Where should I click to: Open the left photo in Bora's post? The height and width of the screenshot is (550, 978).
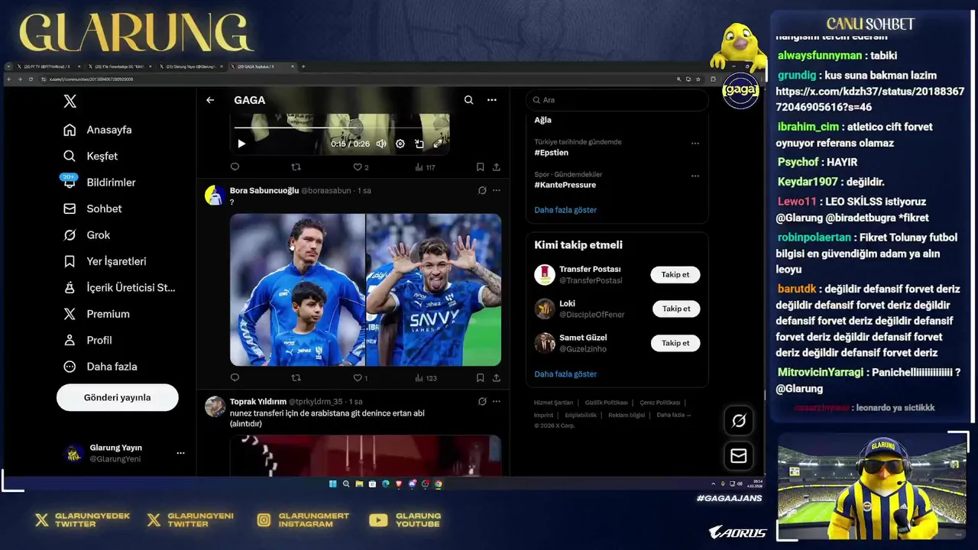click(297, 290)
